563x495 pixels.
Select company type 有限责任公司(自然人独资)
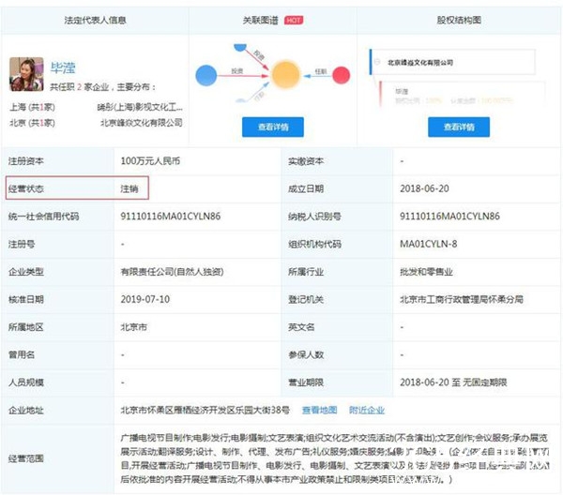tap(172, 272)
